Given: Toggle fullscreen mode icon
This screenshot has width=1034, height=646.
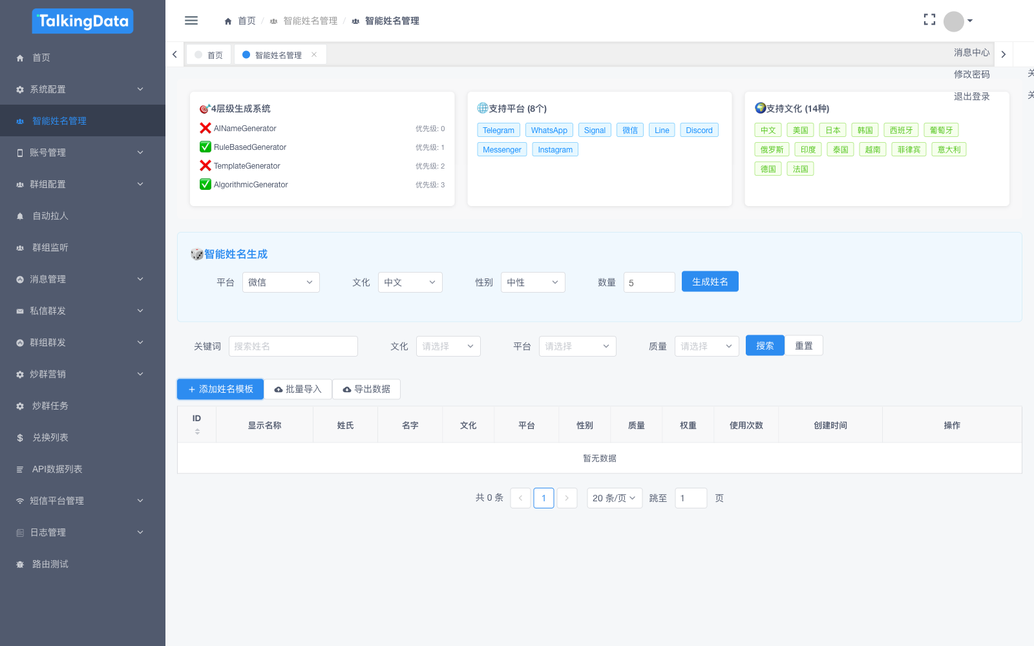Looking at the screenshot, I should coord(929,20).
